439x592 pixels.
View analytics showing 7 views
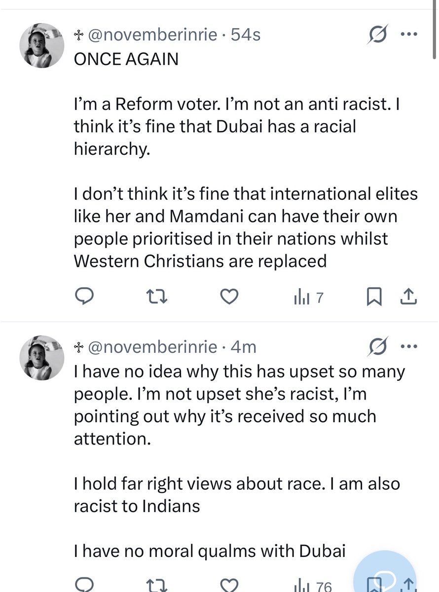point(309,297)
